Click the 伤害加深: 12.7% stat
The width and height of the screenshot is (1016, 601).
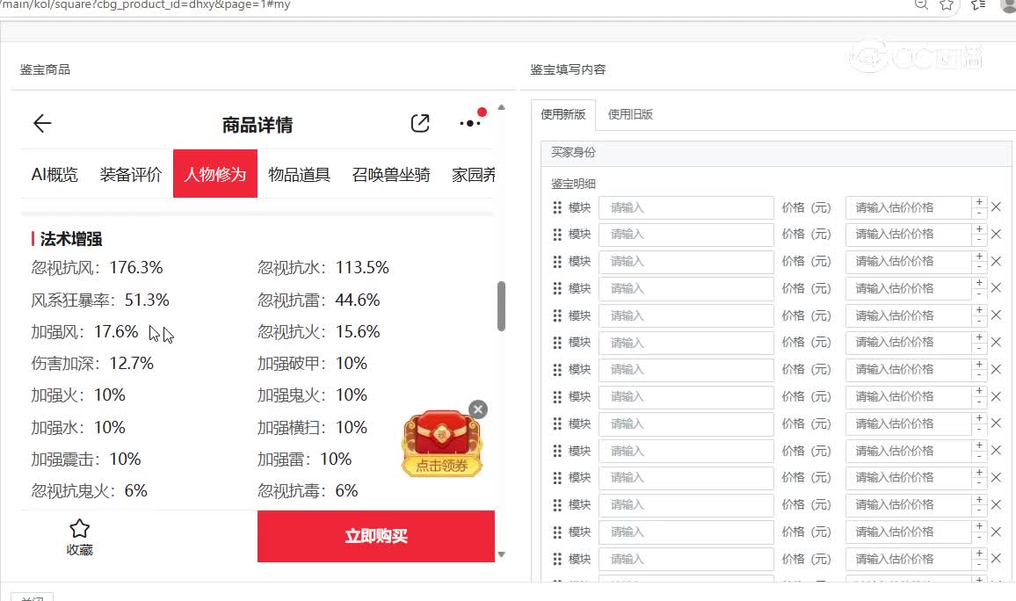92,363
